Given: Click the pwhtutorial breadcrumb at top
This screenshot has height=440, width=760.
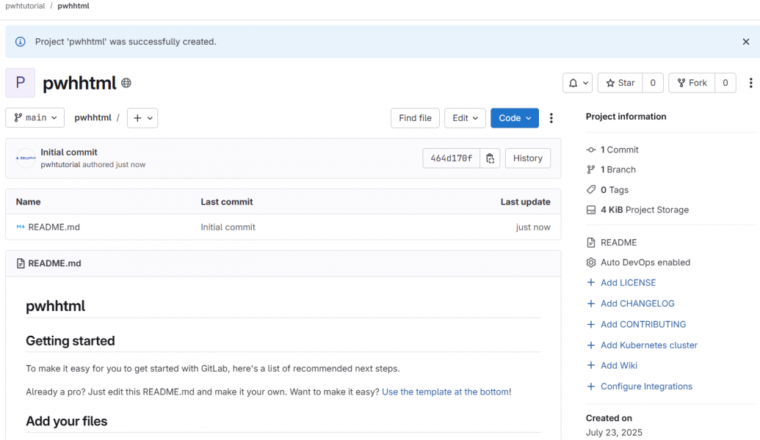Looking at the screenshot, I should click(25, 6).
